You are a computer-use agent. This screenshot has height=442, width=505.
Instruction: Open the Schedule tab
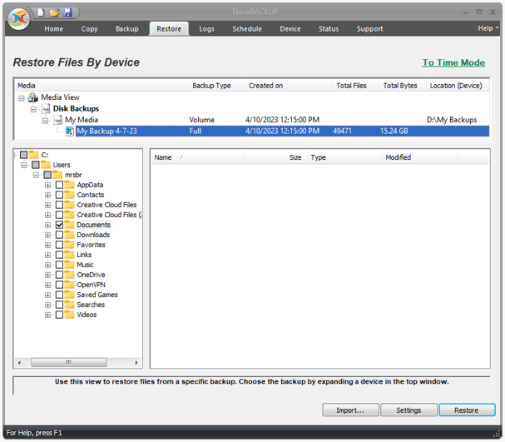pyautogui.click(x=247, y=28)
